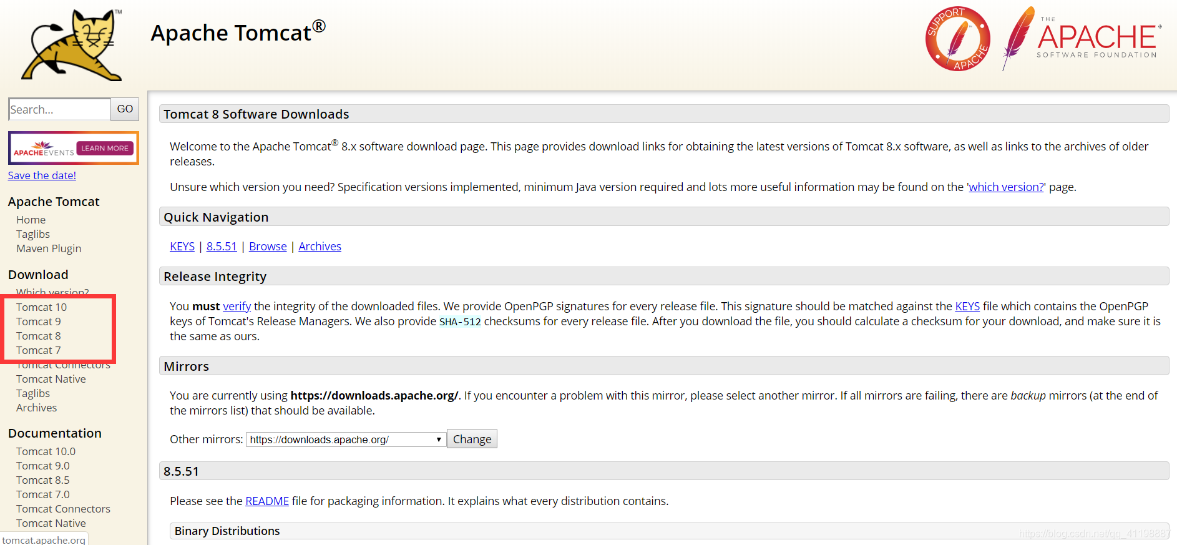
Task: Expand the Other mirrors dropdown
Action: (346, 439)
